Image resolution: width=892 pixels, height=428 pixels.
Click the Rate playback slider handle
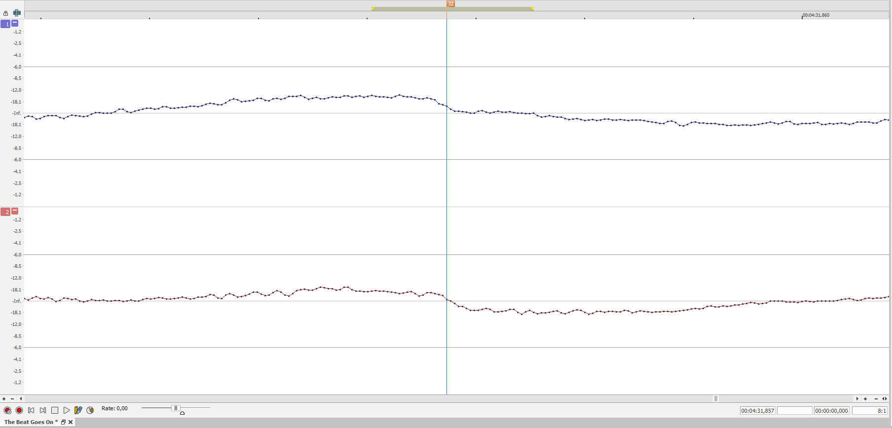tap(175, 408)
